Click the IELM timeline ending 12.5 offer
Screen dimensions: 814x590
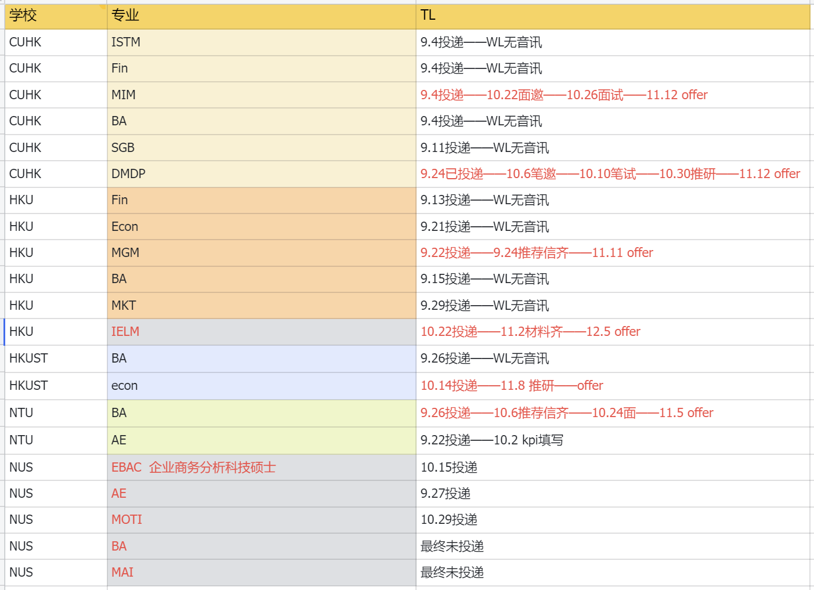530,332
